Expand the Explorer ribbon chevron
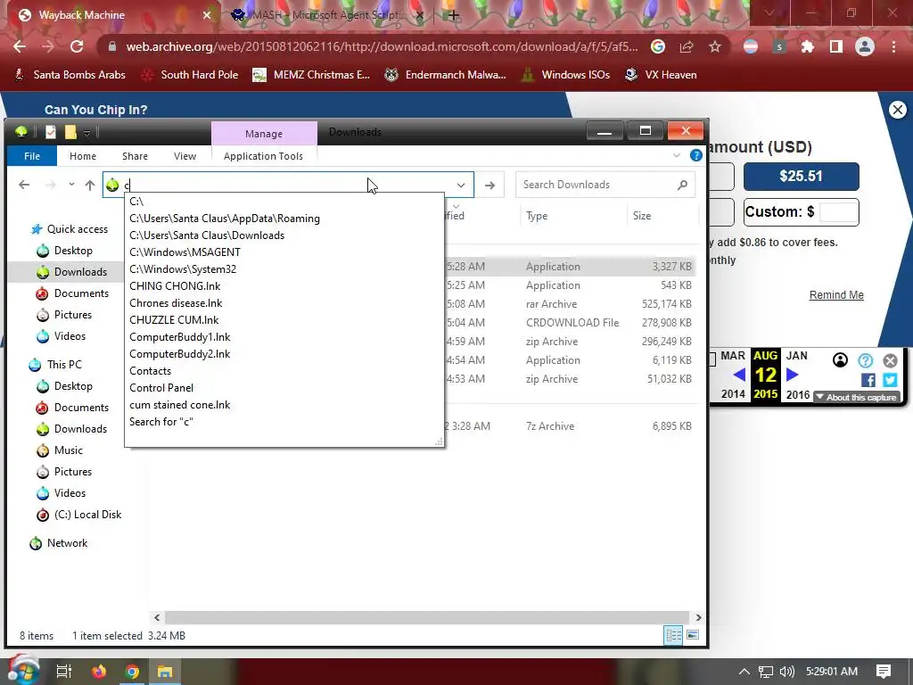This screenshot has width=913, height=685. click(677, 155)
